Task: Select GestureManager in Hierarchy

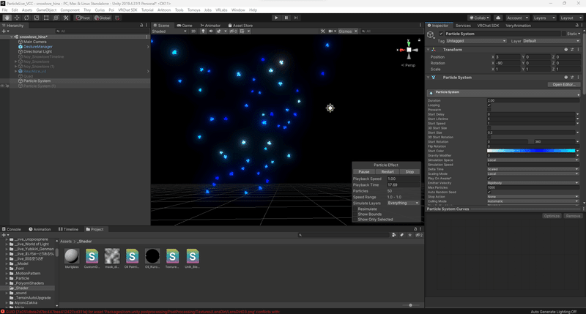Action: pyautogui.click(x=38, y=47)
